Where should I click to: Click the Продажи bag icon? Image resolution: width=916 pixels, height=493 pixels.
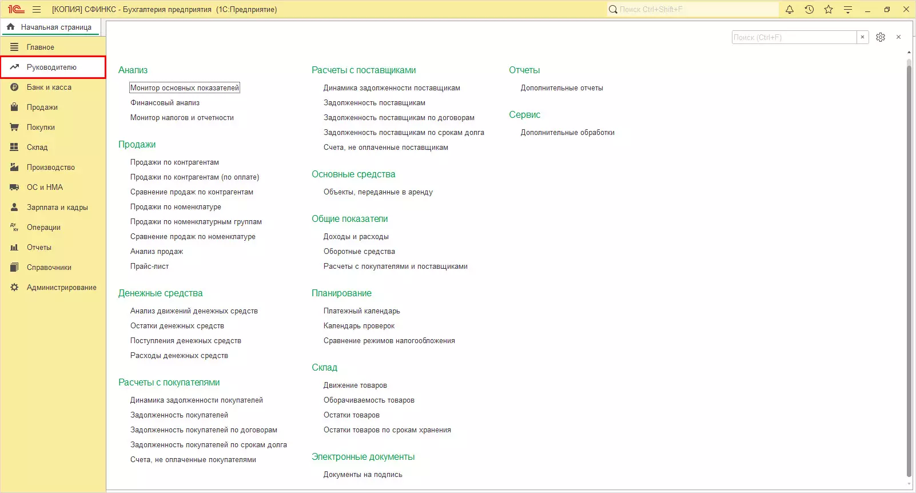(x=14, y=108)
